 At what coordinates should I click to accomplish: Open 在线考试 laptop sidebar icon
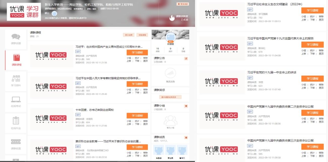16,100
